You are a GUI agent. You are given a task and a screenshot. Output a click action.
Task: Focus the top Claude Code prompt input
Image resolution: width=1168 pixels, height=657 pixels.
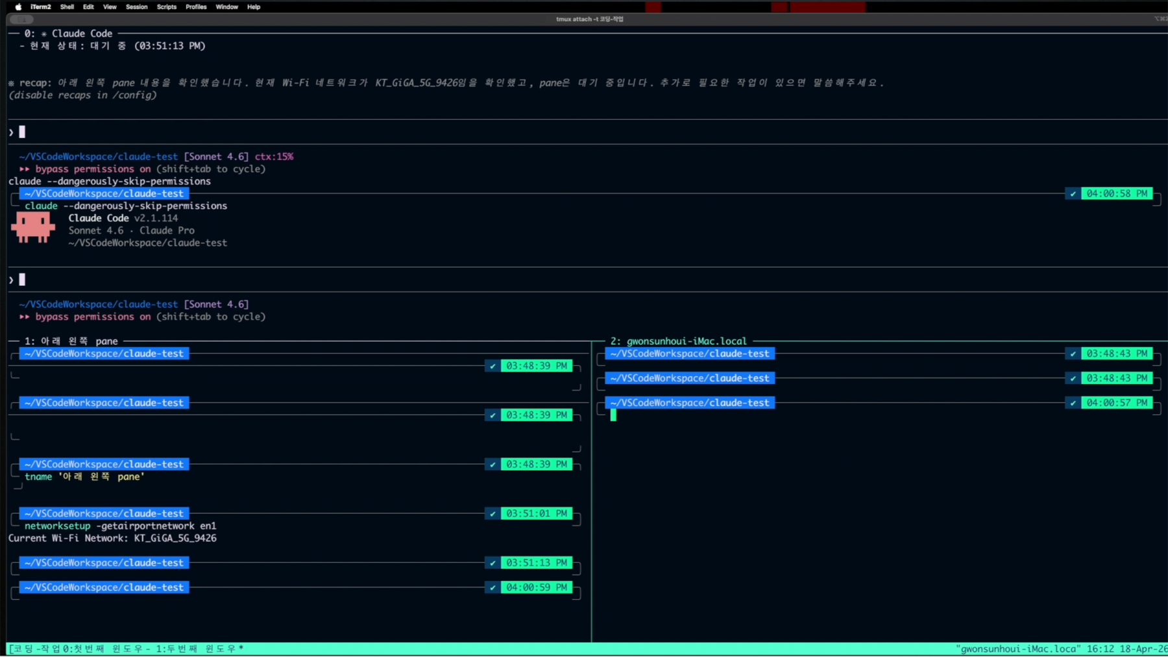tap(587, 132)
